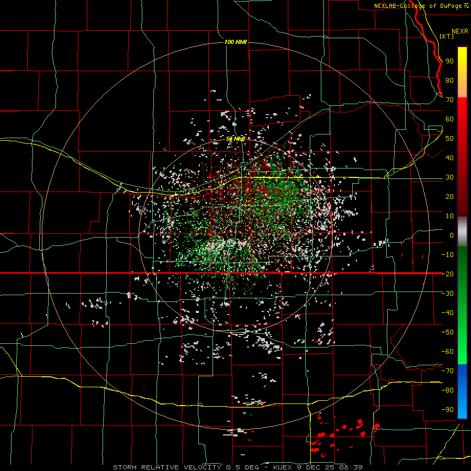Click the [KT] units label
The width and height of the screenshot is (471, 471).
[446, 36]
